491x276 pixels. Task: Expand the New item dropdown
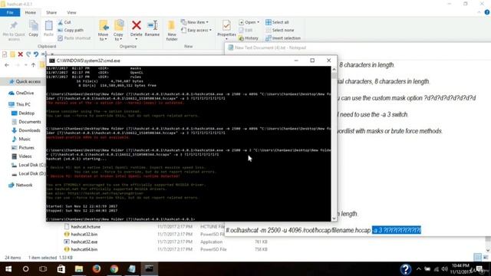point(195,22)
